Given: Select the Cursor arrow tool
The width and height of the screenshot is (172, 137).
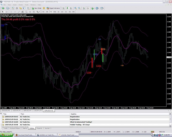Looking at the screenshot, I should [3, 12].
